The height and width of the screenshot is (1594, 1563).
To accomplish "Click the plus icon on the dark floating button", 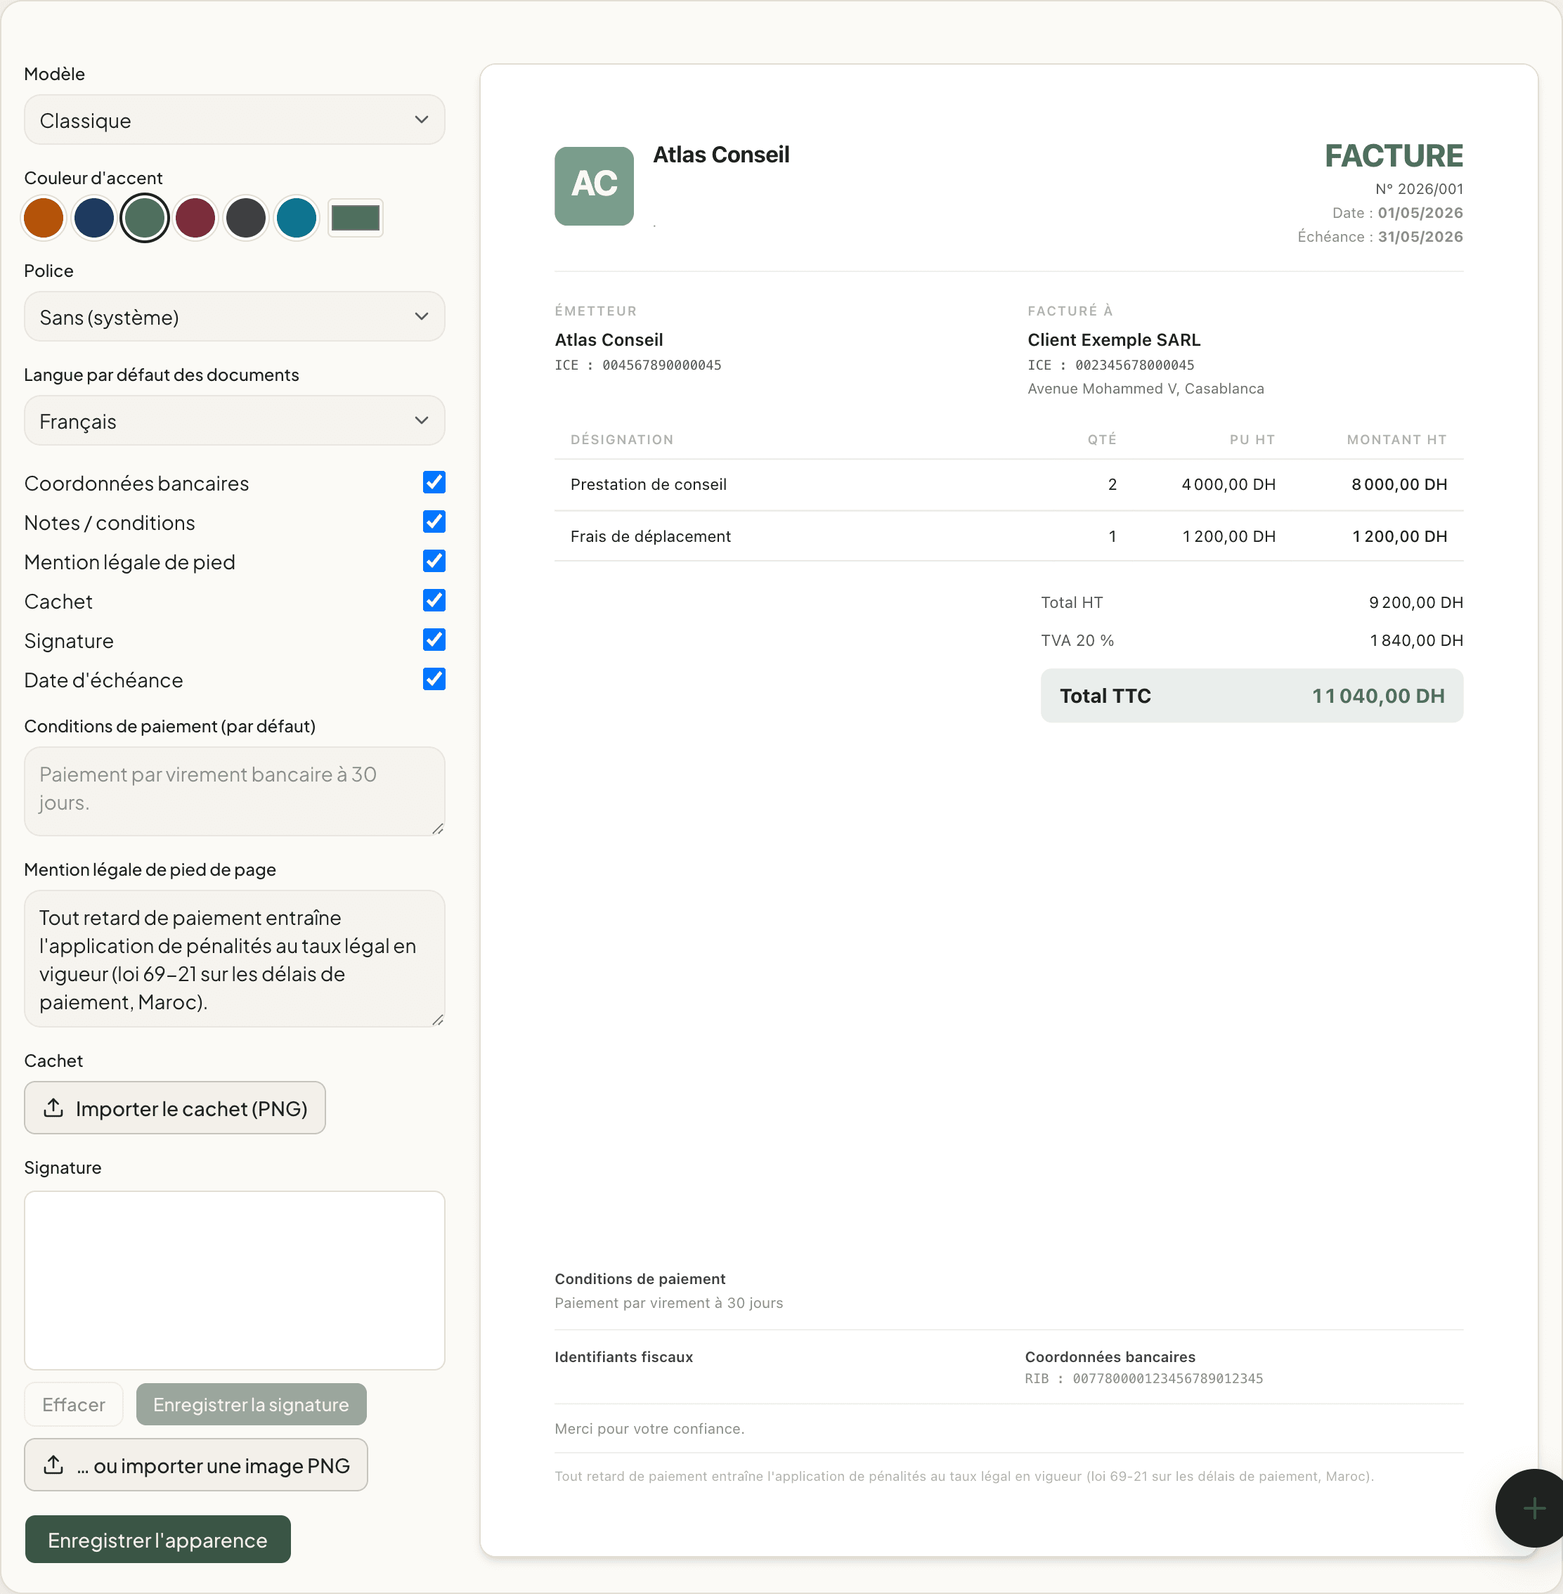I will 1533,1508.
